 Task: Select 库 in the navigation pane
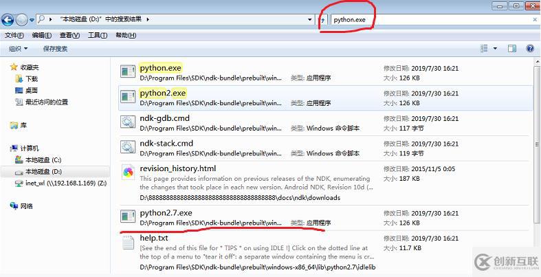click(23, 126)
